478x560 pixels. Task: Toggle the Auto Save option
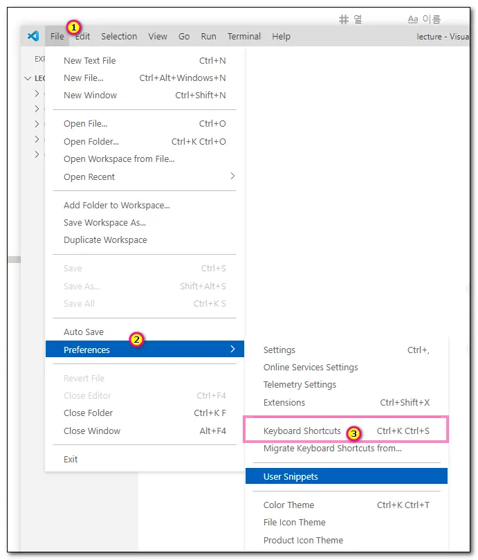pos(84,332)
